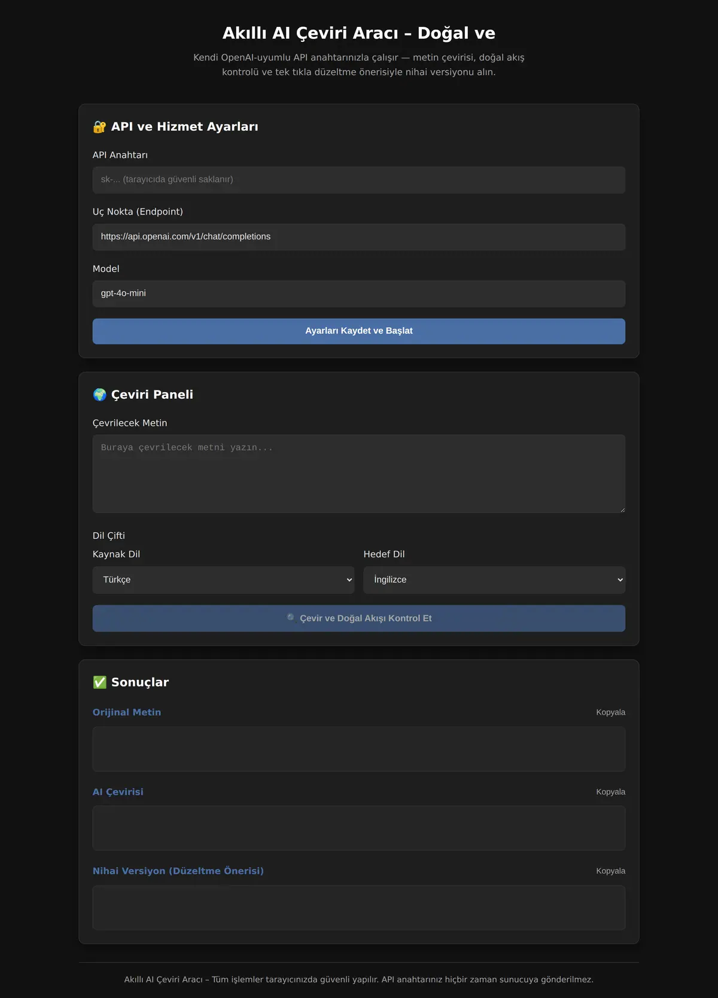Click the resize handle of the Çevrilecek Metin textarea
Viewport: 718px width, 998px height.
tap(622, 509)
